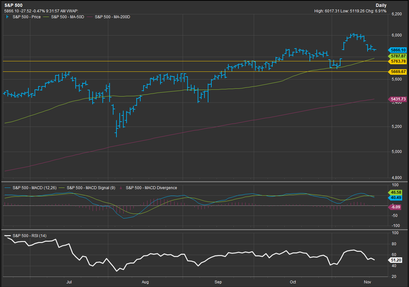Click the magenta 5431.73 price tag
Screen dimensions: 409x287
pos(398,99)
